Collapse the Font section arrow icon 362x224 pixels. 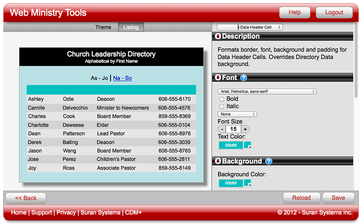218,78
